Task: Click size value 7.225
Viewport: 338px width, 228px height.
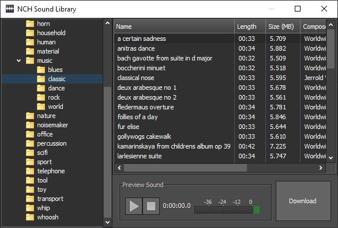Action: pos(278,146)
